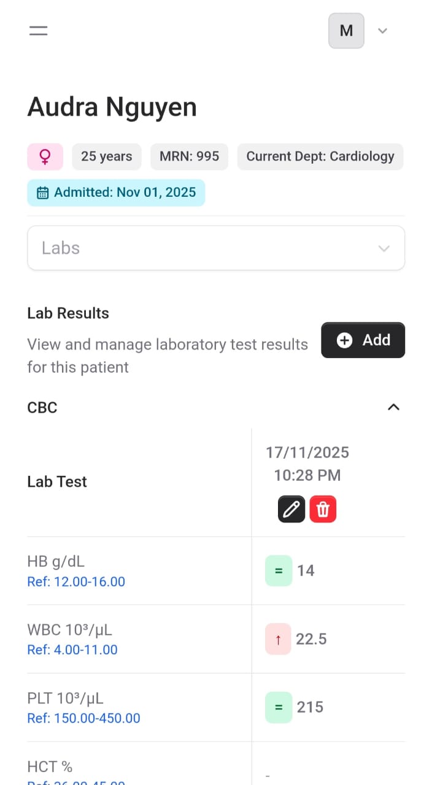Click the plus icon in the Add button
The image size is (432, 785).
tap(345, 340)
